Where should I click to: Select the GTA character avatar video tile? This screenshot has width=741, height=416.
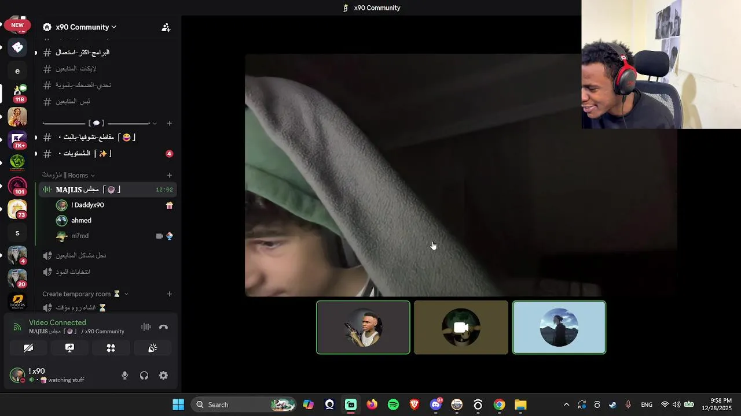click(363, 327)
